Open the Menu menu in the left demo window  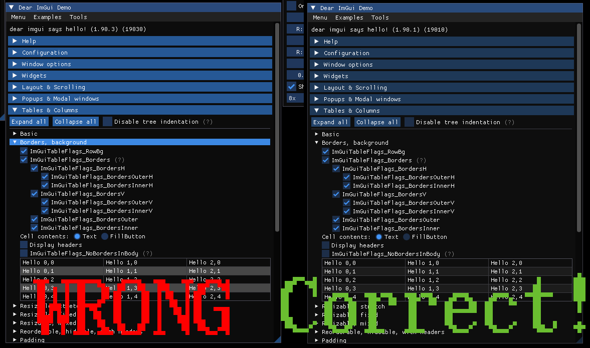point(18,17)
